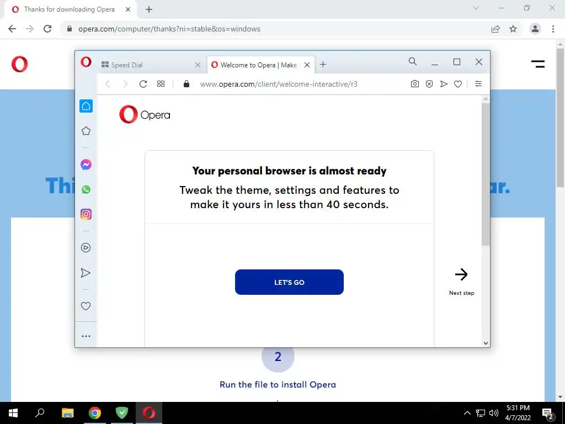Open Bookmarks star in Opera sidebar

(x=86, y=131)
